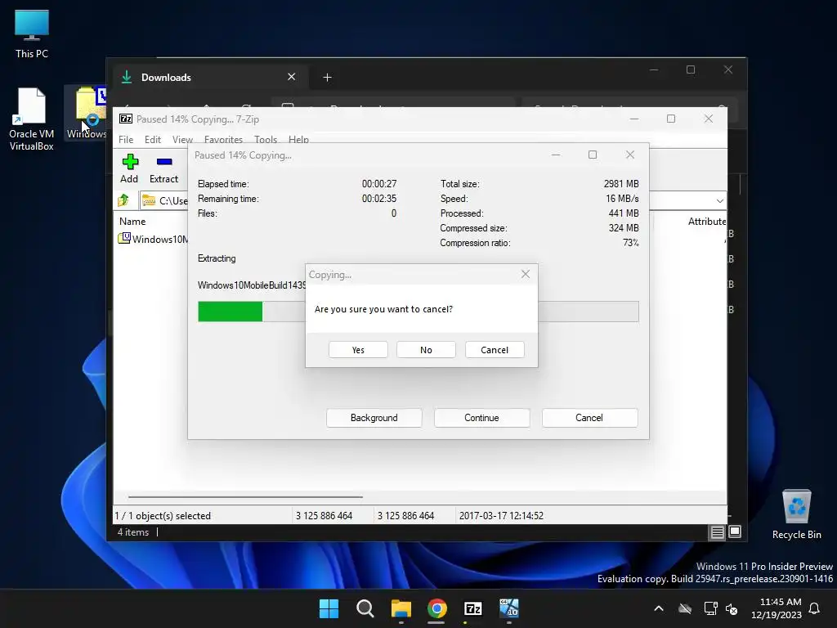The width and height of the screenshot is (837, 628).
Task: Open the Edit menu in 7-Zip
Action: [153, 139]
